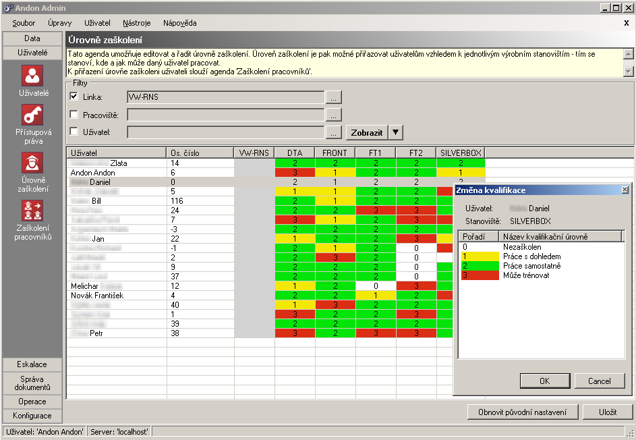Open Zaškolení pracovníků icon
The image size is (636, 440).
(33, 211)
